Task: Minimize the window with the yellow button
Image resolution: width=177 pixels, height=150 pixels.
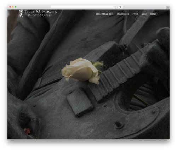Action: tap(13, 7)
